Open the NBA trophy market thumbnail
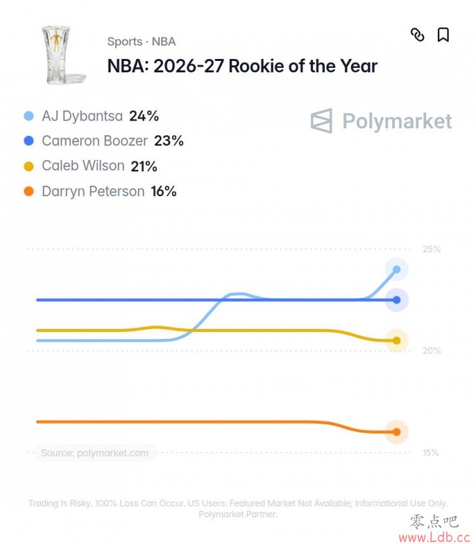 [x=63, y=55]
